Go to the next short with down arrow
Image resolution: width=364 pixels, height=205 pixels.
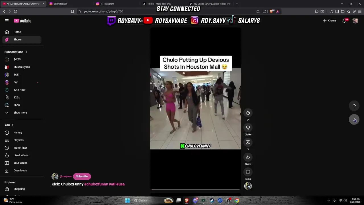pyautogui.click(x=354, y=119)
